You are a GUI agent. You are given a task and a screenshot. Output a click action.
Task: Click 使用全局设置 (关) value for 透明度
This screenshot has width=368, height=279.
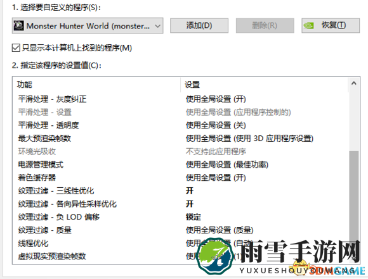tap(216, 125)
